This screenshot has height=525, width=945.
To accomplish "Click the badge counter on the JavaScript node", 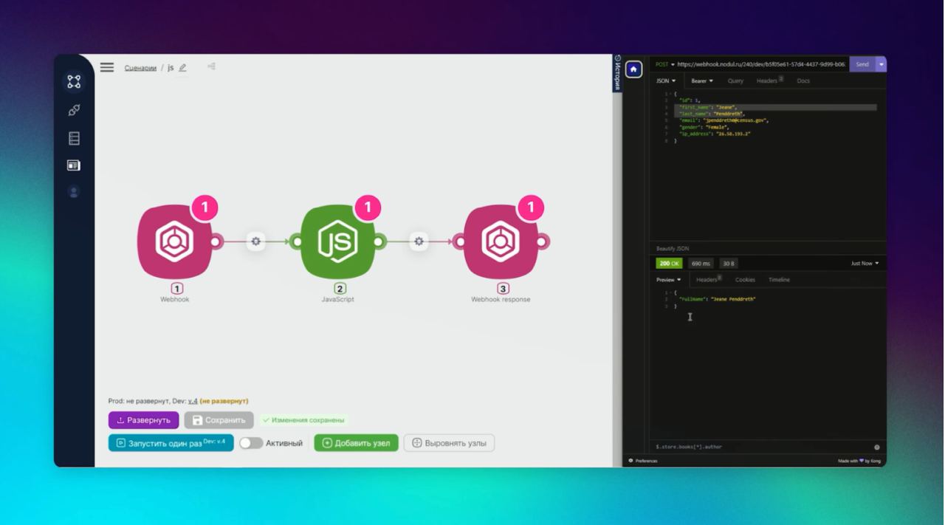I will coord(368,208).
